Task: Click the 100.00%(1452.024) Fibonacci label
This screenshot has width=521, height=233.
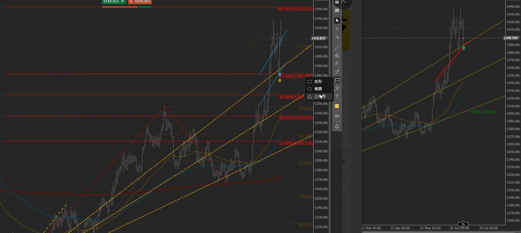Action: point(295,9)
